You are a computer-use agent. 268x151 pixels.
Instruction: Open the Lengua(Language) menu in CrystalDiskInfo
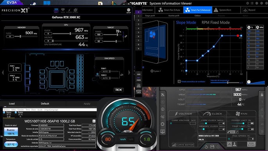[51, 110]
